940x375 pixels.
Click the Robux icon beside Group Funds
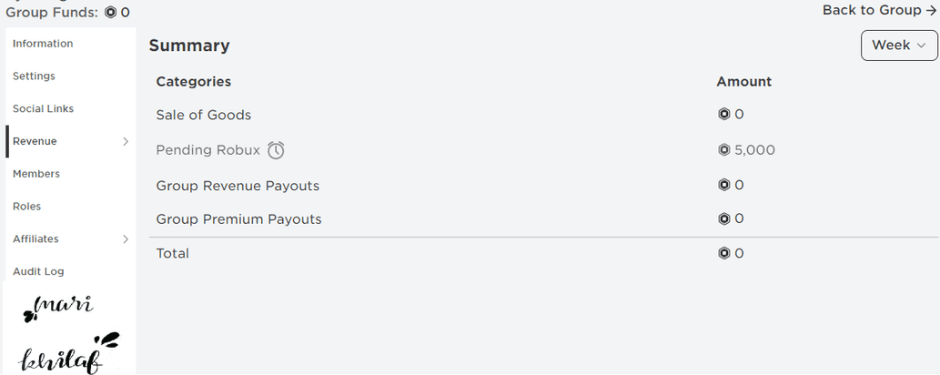pyautogui.click(x=110, y=12)
